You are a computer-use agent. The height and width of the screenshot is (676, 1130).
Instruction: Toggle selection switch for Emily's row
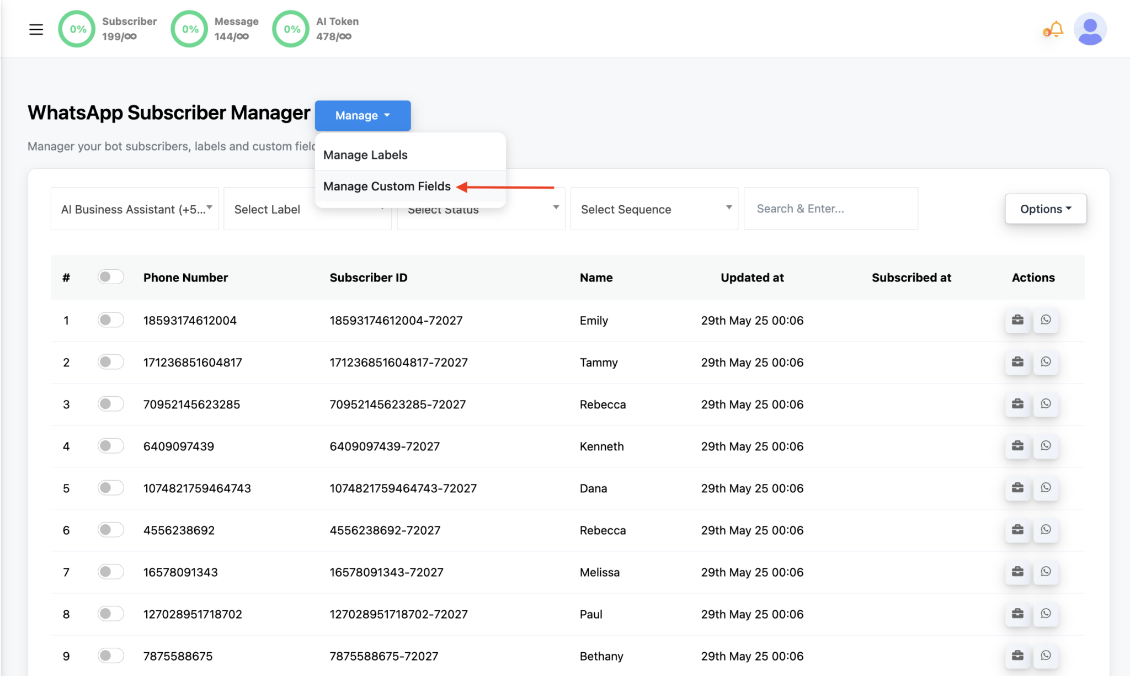coord(110,320)
